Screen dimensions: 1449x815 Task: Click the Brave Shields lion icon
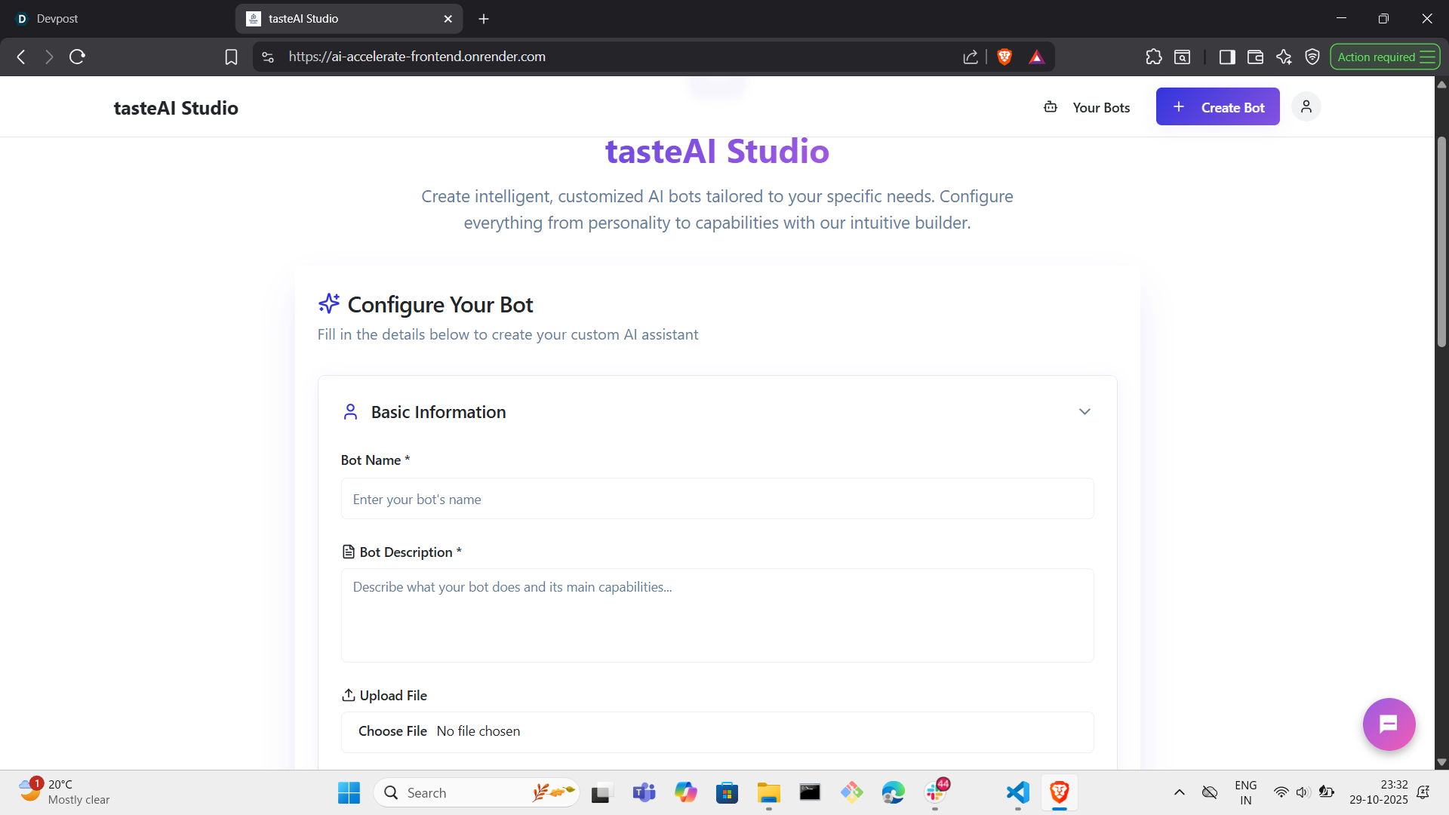pyautogui.click(x=1004, y=57)
